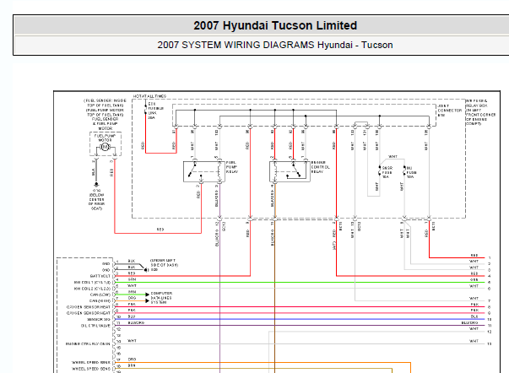Click the "CAN (HIGH)" pin label

click(x=100, y=301)
